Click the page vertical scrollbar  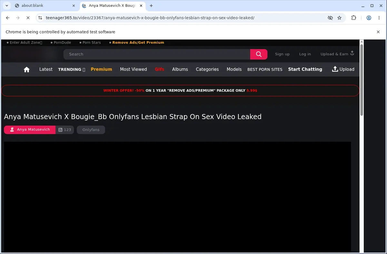(362, 80)
